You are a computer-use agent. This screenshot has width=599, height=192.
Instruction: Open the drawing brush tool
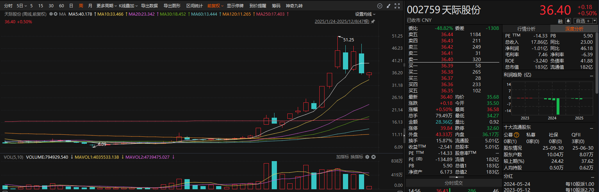[x=388, y=6]
